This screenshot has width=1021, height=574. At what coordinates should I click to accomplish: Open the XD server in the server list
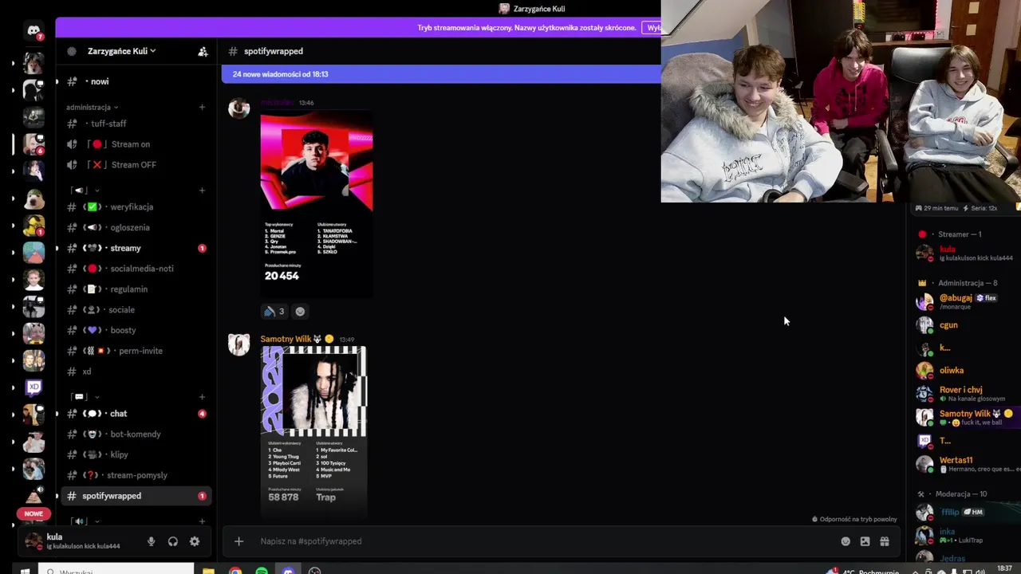(34, 387)
